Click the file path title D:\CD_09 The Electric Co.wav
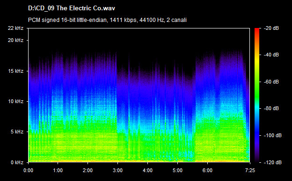Viewport: 292px width, 181px height. [x=72, y=8]
